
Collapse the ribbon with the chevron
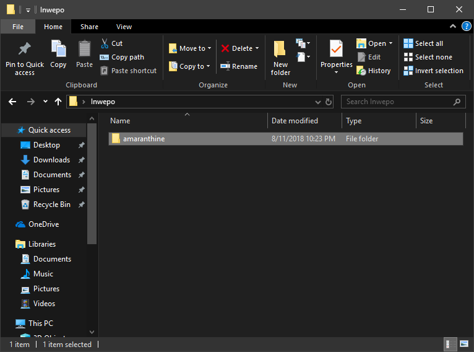(454, 27)
